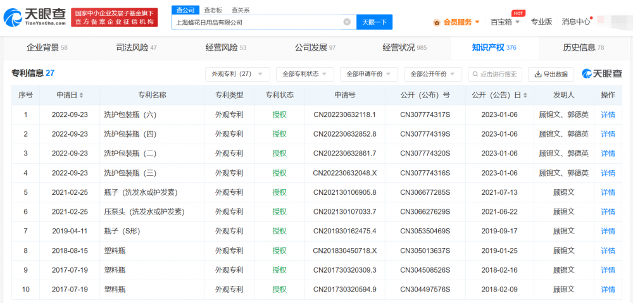The height and width of the screenshot is (303, 633).
Task: Click application number CN202230632118.1
Action: tap(344, 114)
